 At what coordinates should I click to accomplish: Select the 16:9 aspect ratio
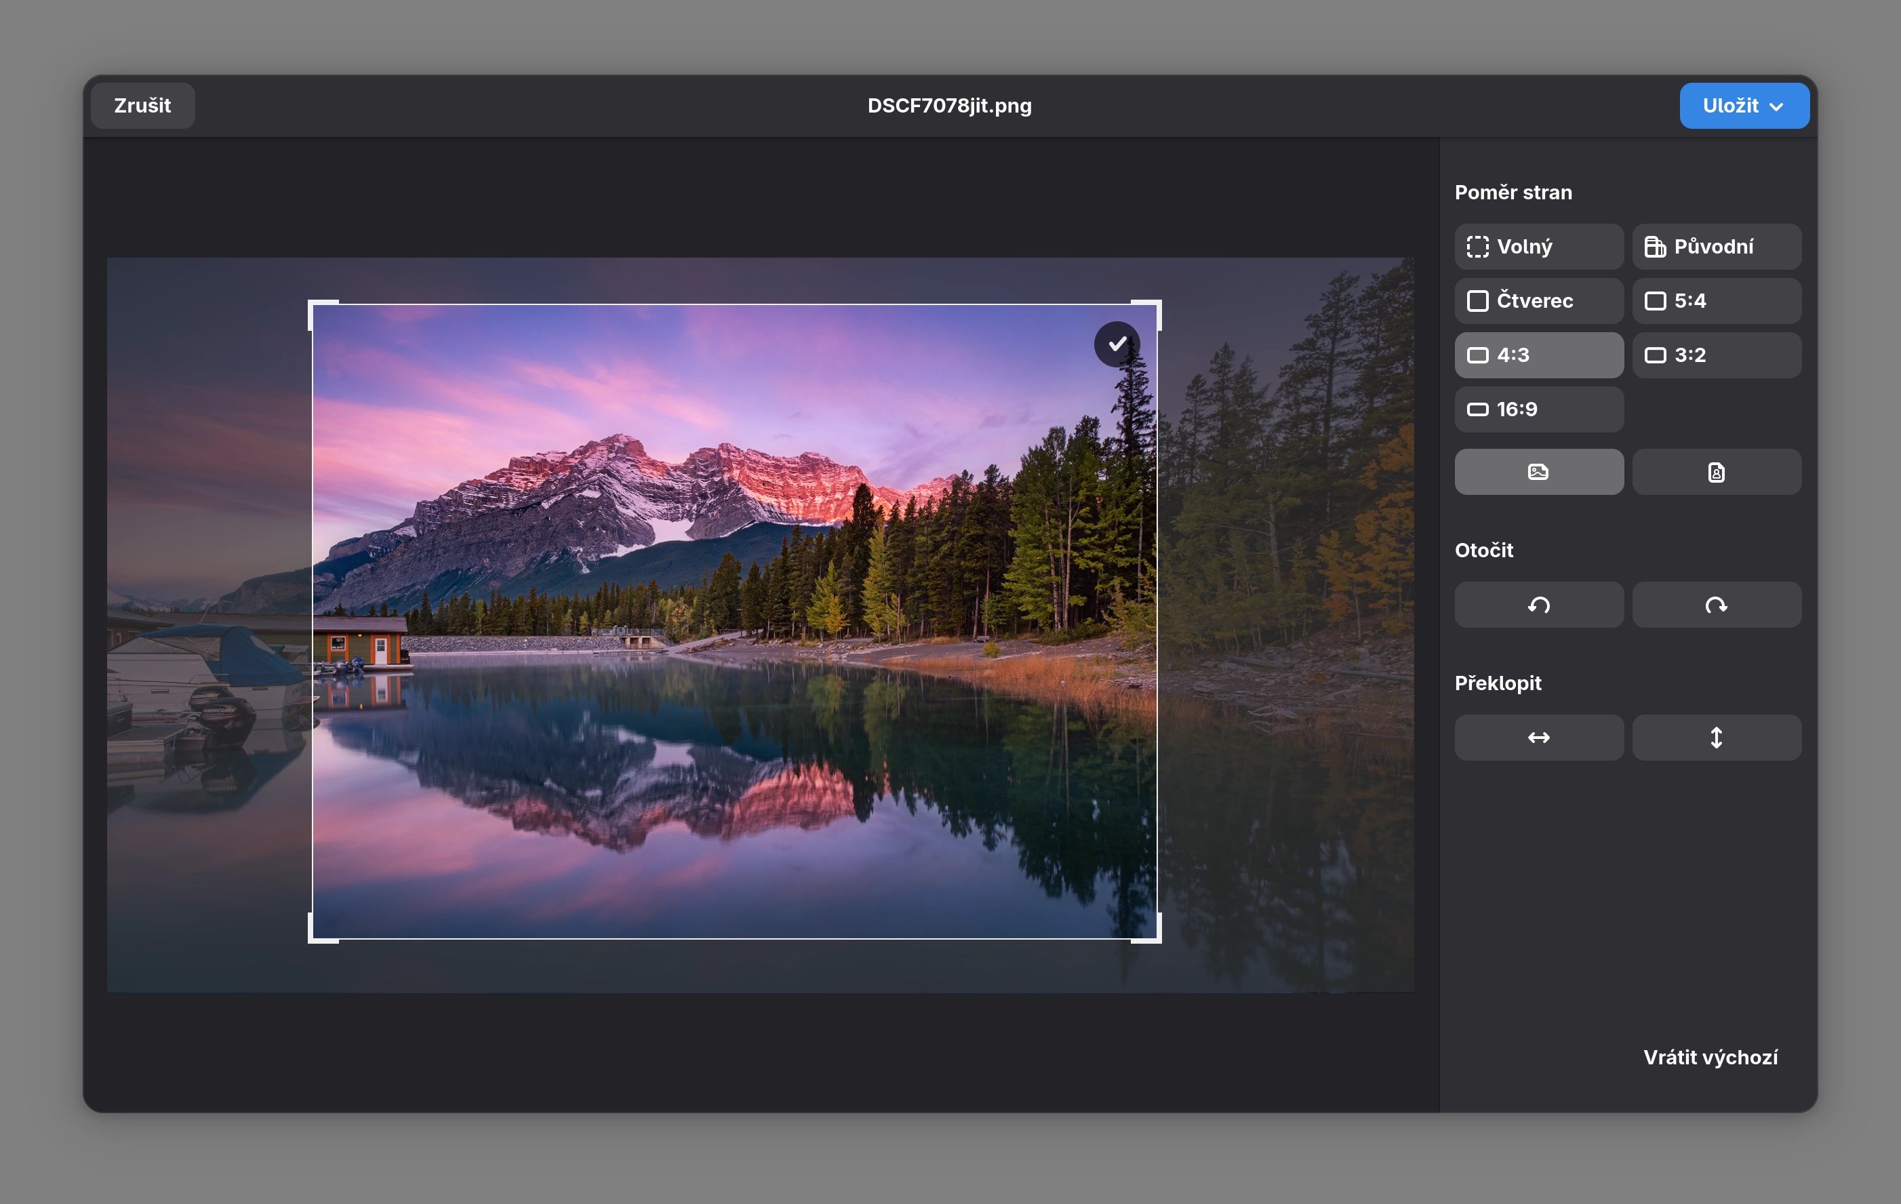pos(1538,409)
